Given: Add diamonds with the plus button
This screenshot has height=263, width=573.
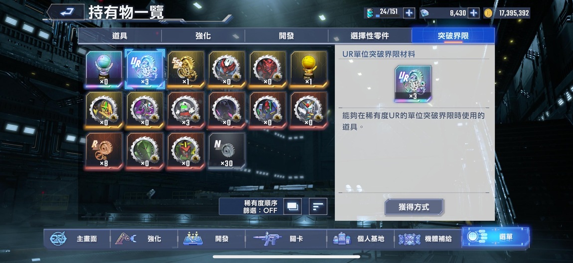Looking at the screenshot, I should [x=474, y=13].
